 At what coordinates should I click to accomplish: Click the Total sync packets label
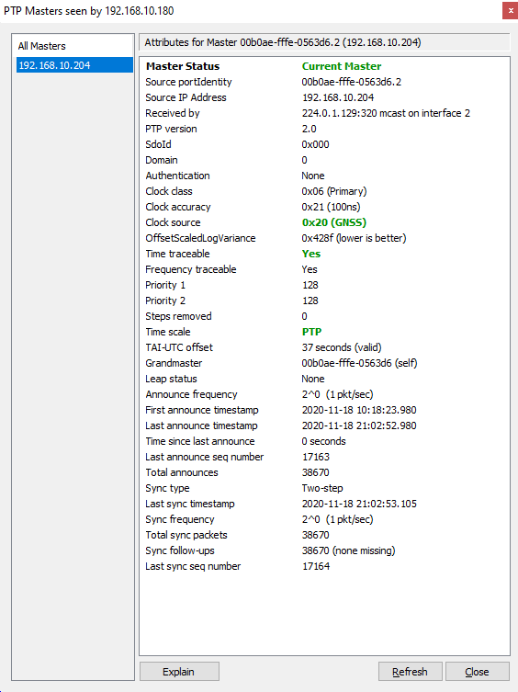(x=186, y=535)
